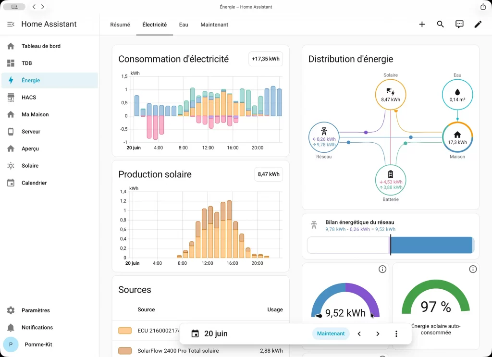Click the Solaire node in energy distribution
Screen dimensions: 492x357
click(x=391, y=95)
